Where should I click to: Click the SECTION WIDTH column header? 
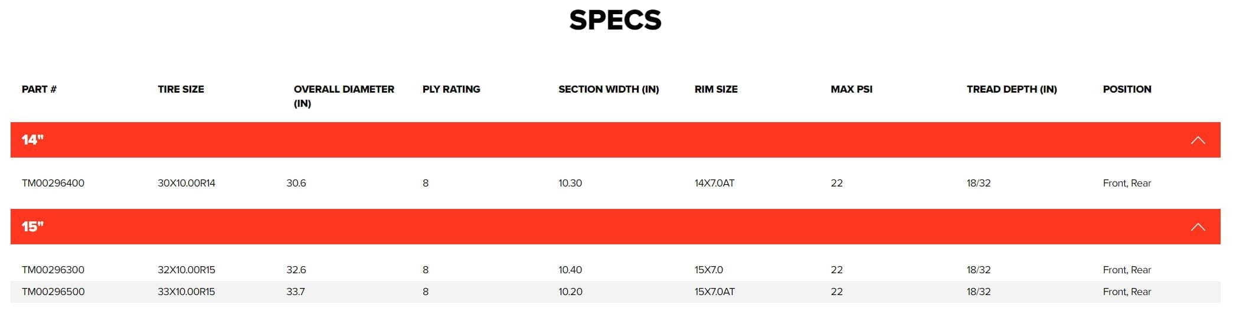coord(609,89)
